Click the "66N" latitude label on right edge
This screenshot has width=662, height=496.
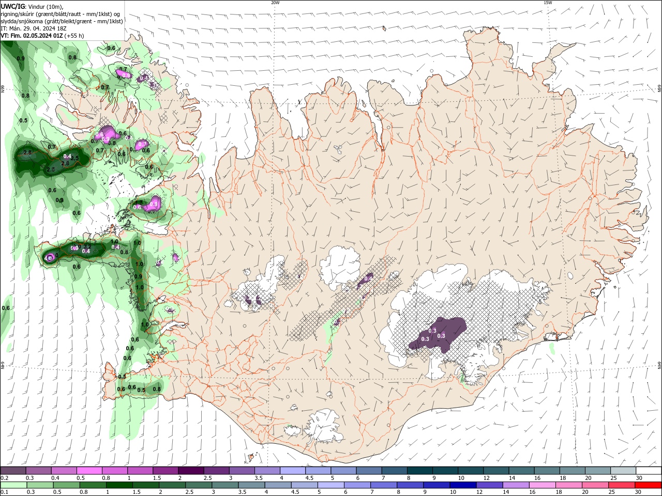(x=659, y=89)
